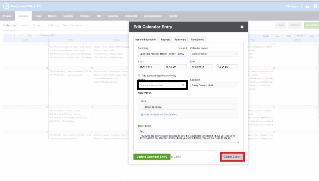Open the Bills menu item
The width and height of the screenshot is (319, 181).
[x=99, y=16]
